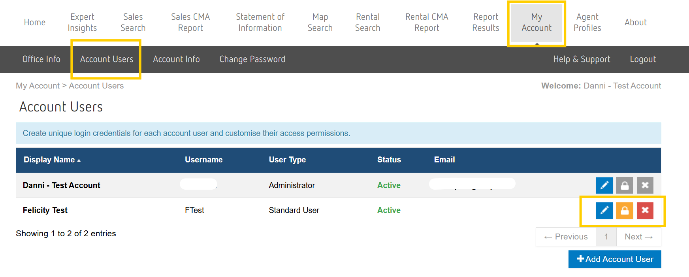
Task: Log out of the account
Action: point(642,59)
